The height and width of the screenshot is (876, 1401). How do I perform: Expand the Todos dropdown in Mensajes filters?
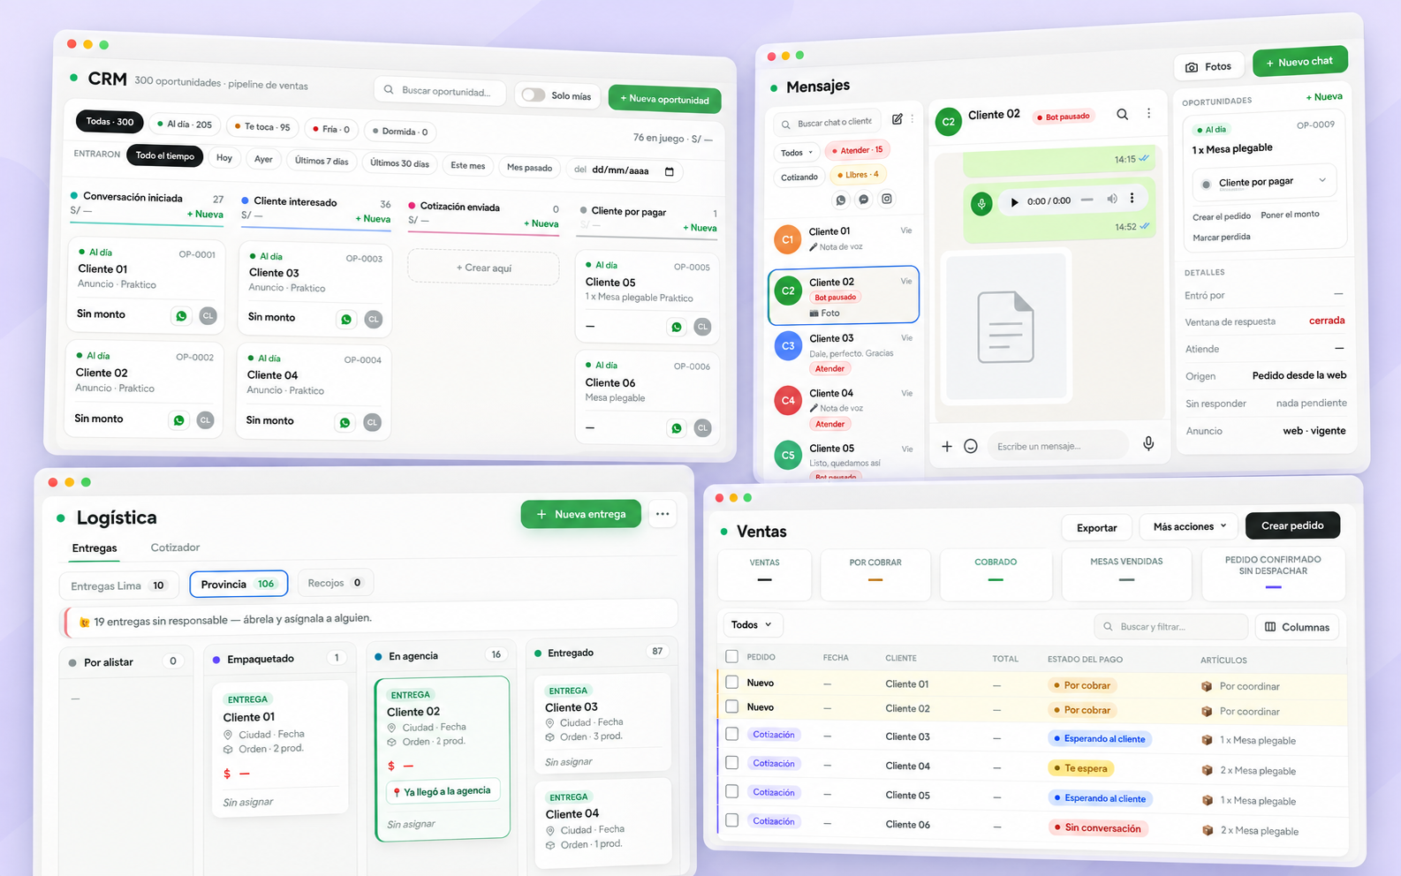tap(796, 153)
